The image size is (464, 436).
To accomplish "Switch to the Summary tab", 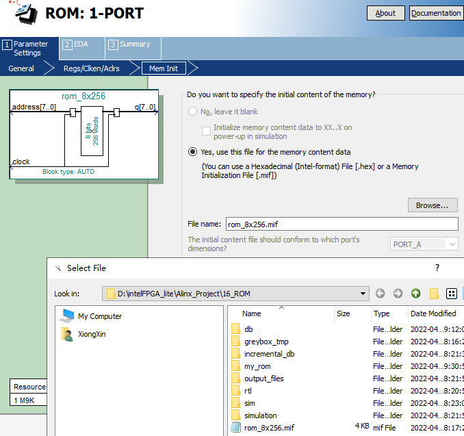I will 133,48.
